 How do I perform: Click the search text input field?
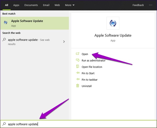click(x=78, y=124)
